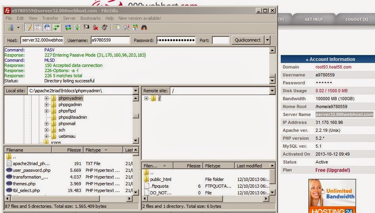The image size is (375, 213).
Task: Cancel current operation via flag icon
Action: tap(86, 27)
